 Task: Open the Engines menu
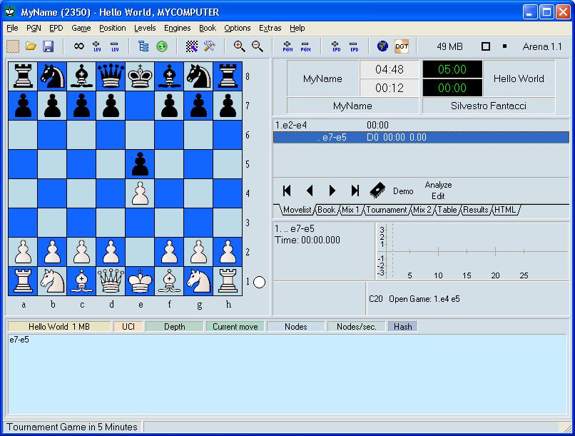pyautogui.click(x=177, y=28)
